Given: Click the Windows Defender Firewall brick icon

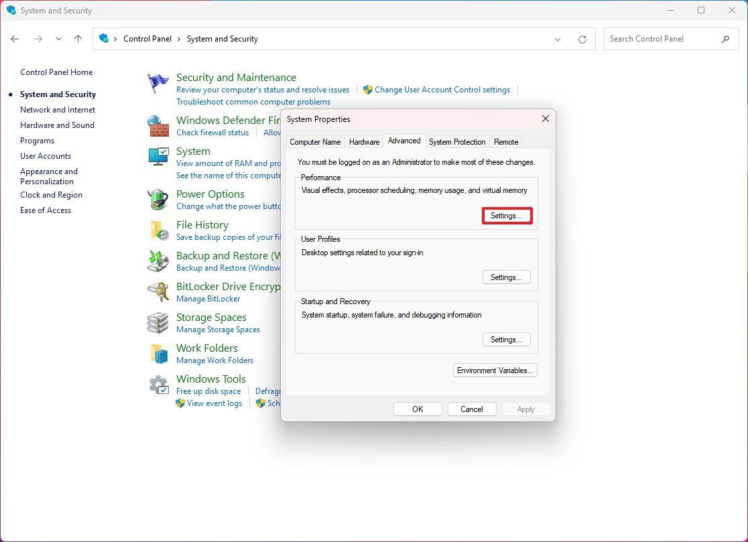Looking at the screenshot, I should [x=157, y=125].
